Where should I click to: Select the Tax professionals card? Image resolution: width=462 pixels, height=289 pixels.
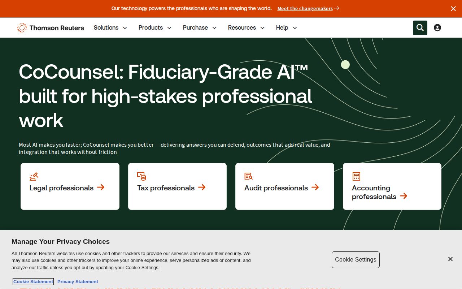pos(177,186)
